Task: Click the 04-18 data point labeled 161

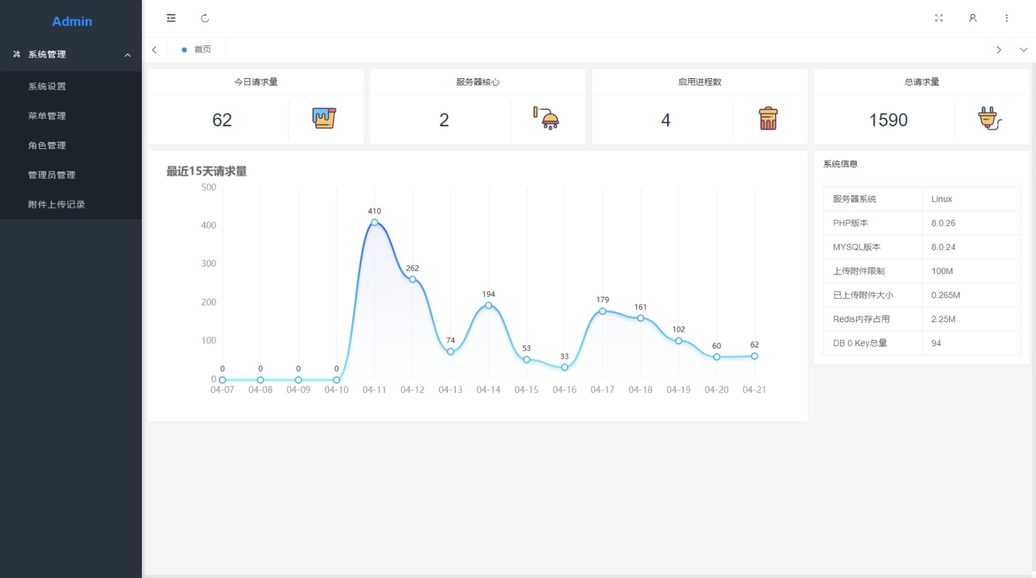Action: click(640, 318)
